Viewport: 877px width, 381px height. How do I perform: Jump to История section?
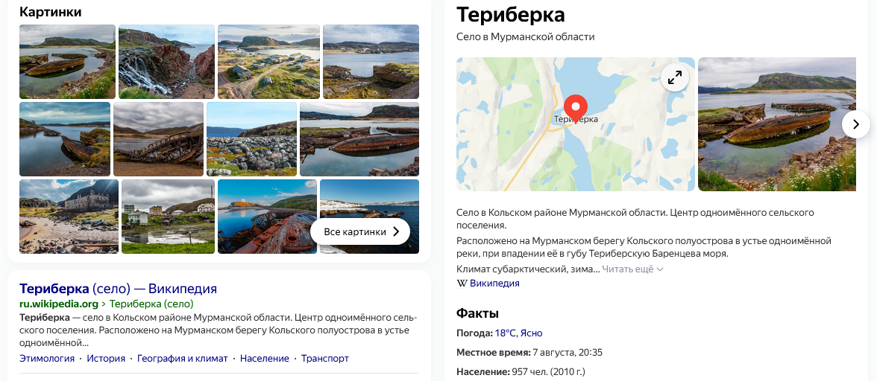(x=106, y=359)
